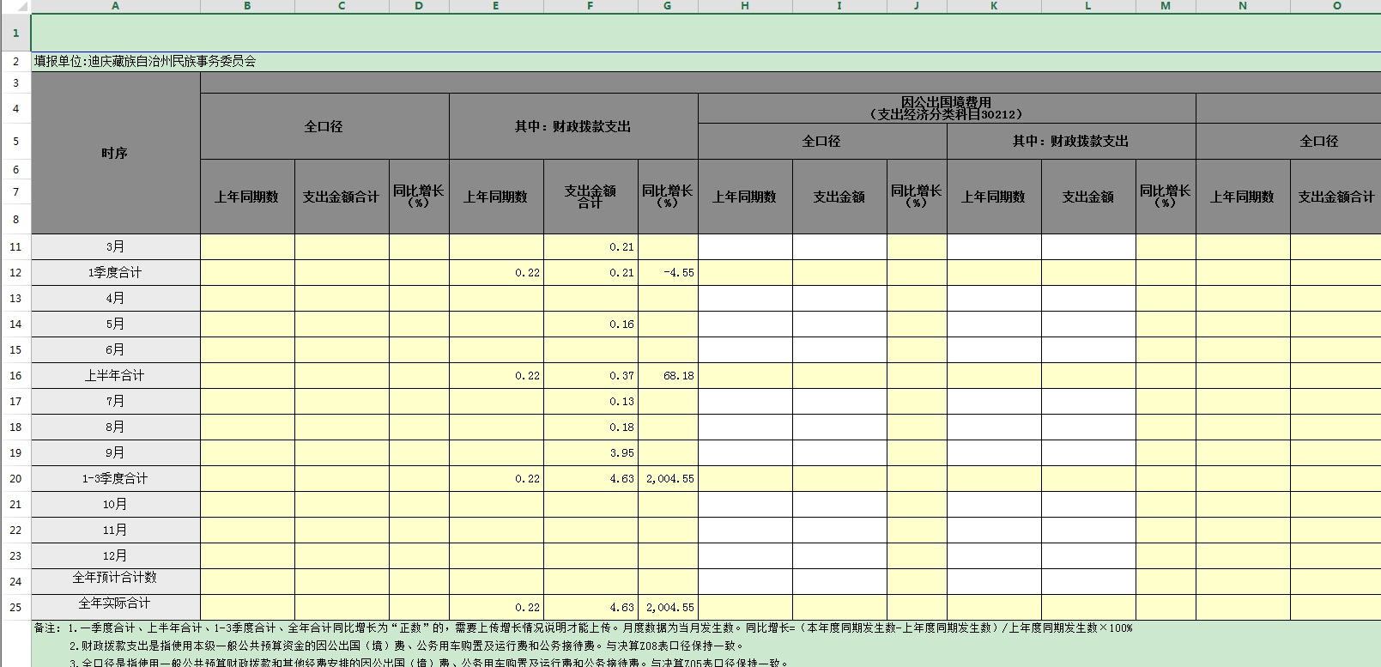Click the 填报单位 cell in row 2

pyautogui.click(x=145, y=62)
